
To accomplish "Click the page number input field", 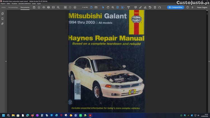I will (80, 7).
